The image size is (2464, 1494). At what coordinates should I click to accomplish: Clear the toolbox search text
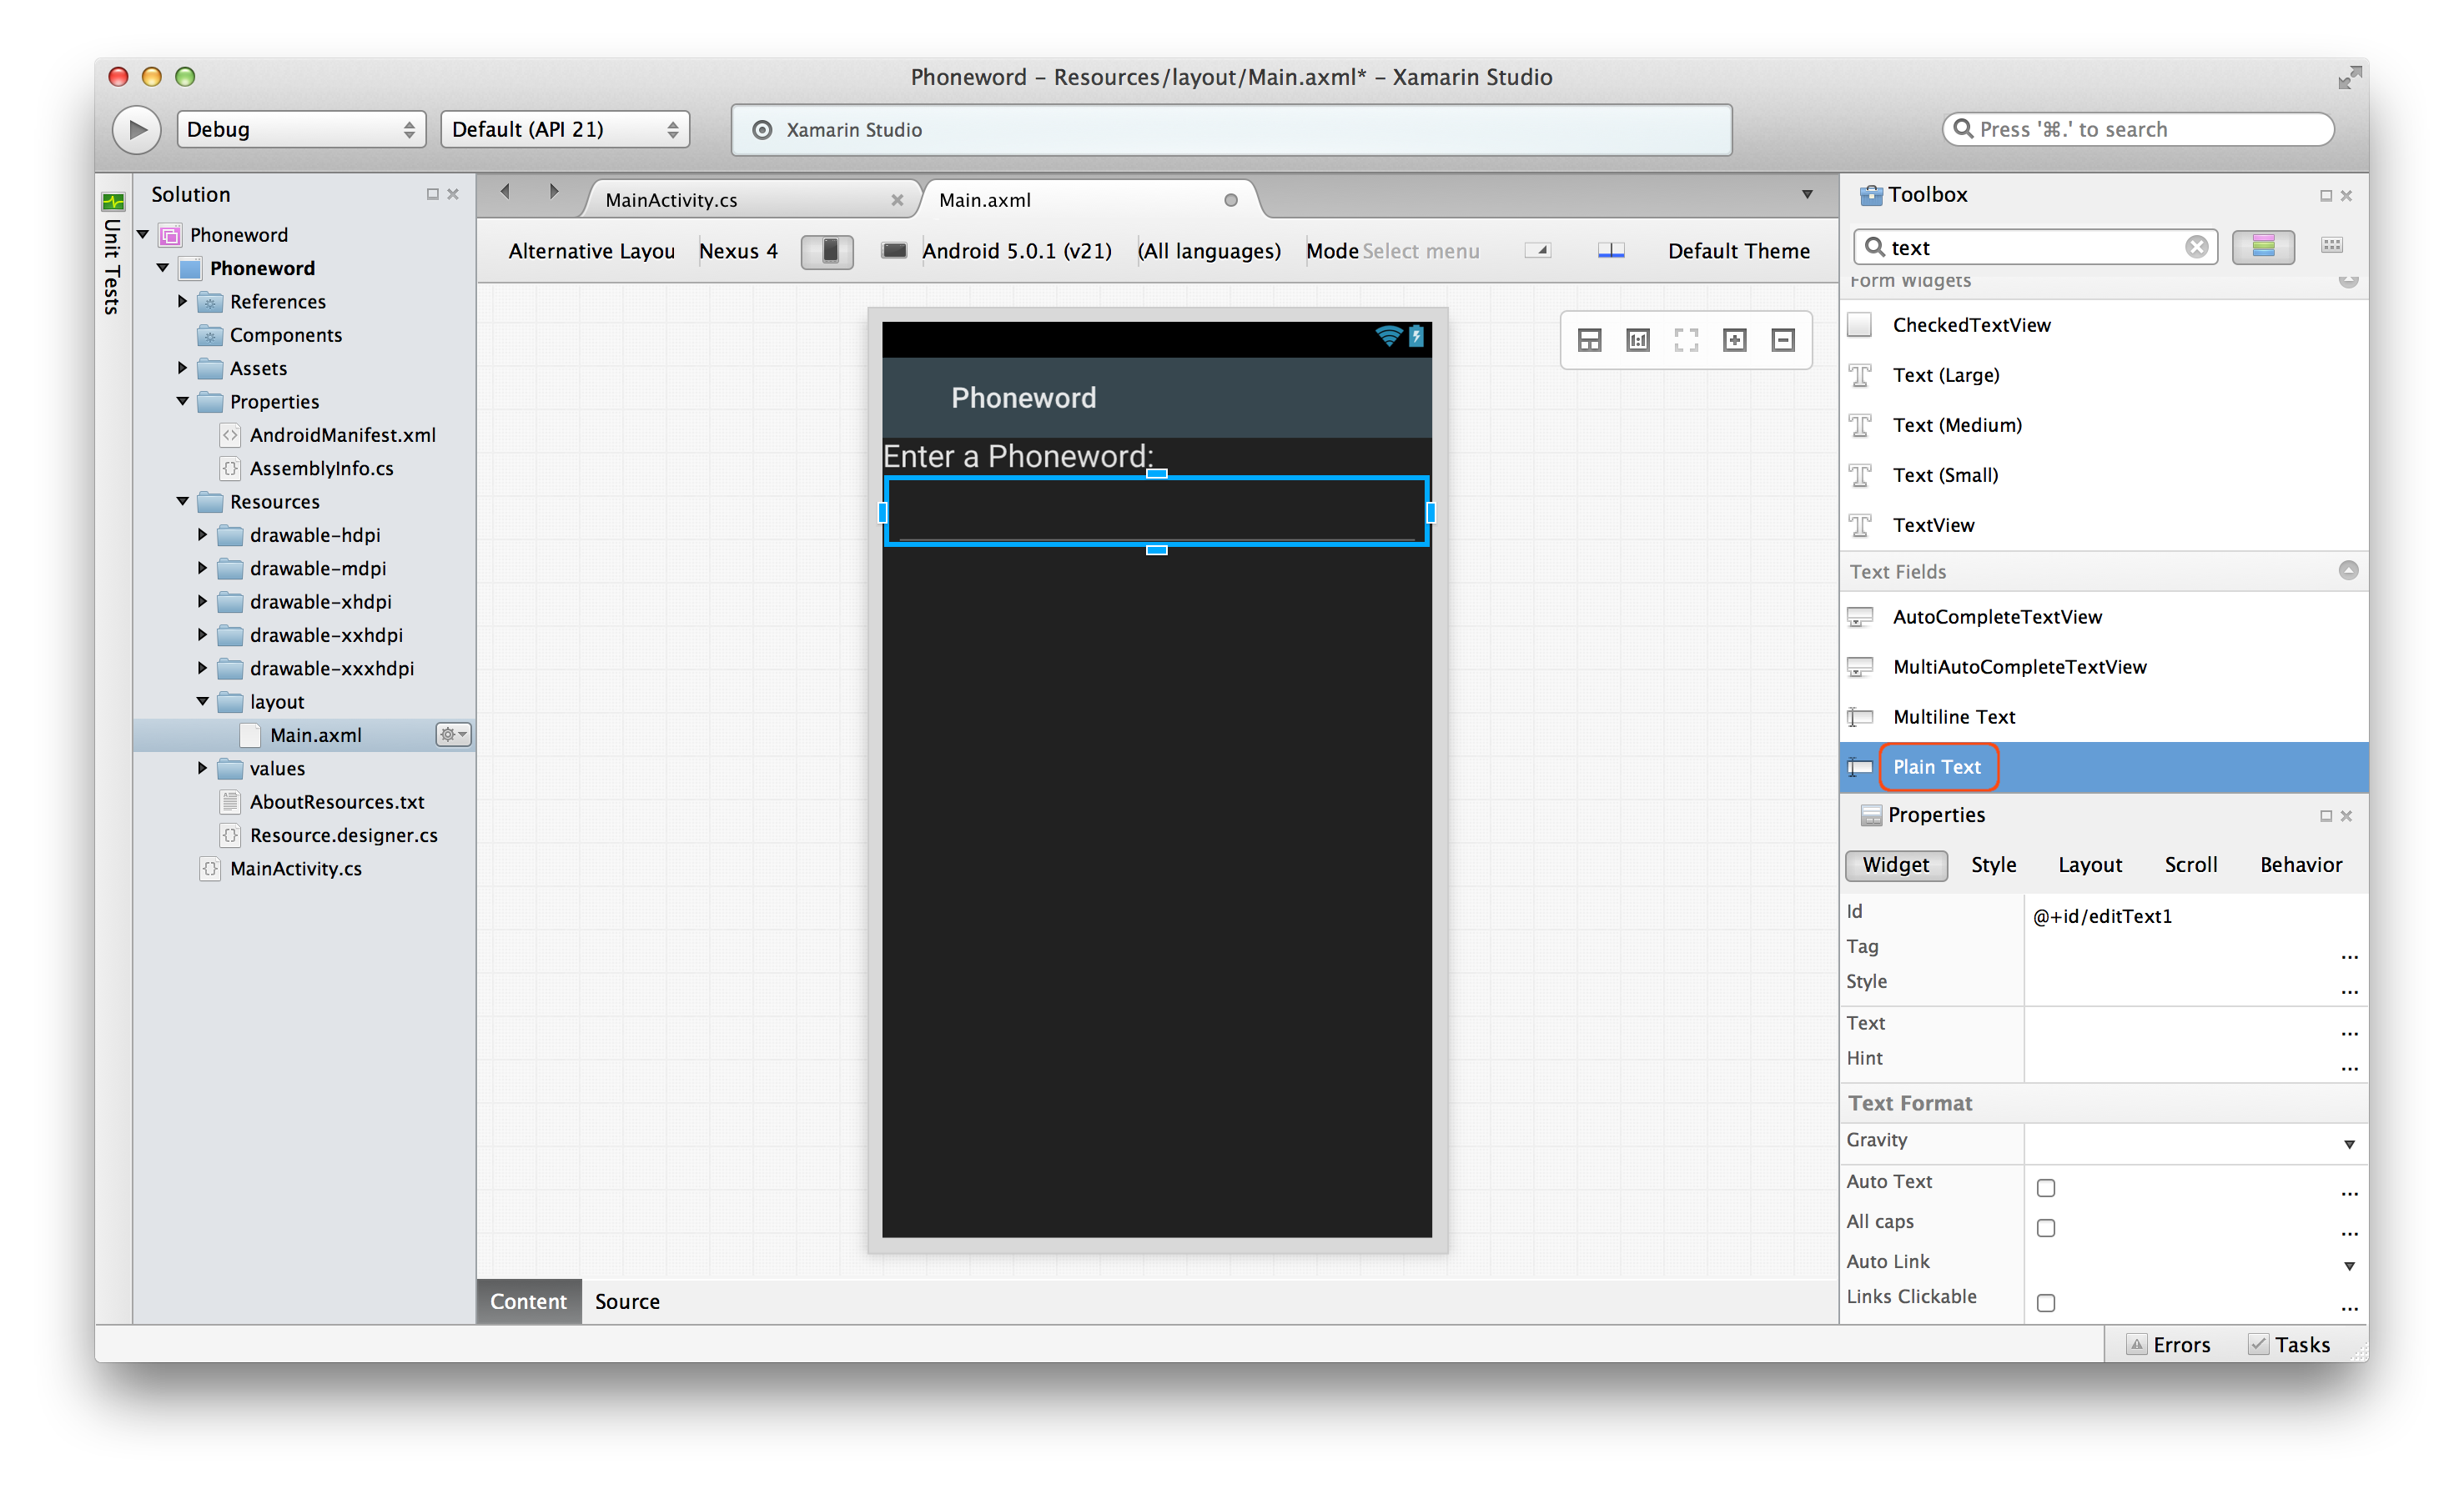coord(2196,247)
